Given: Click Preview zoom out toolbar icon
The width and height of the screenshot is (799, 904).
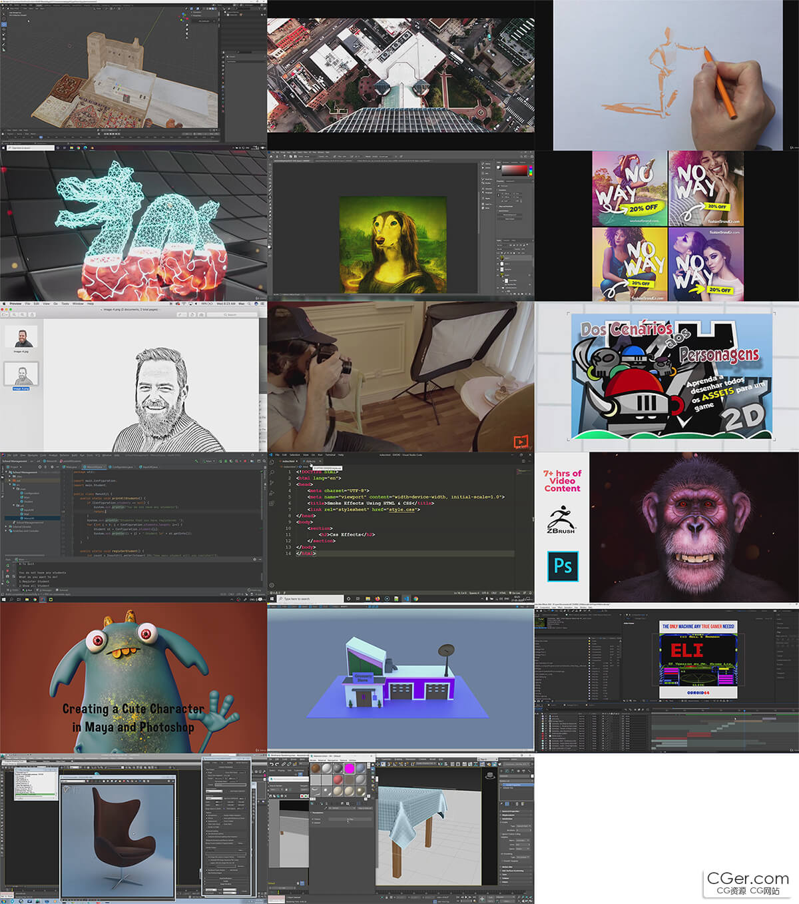Looking at the screenshot, I should point(14,314).
